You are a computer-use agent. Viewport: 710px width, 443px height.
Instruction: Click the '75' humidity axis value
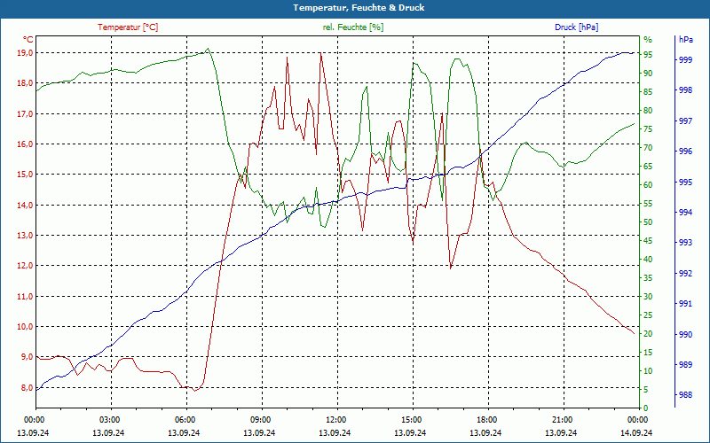648,129
